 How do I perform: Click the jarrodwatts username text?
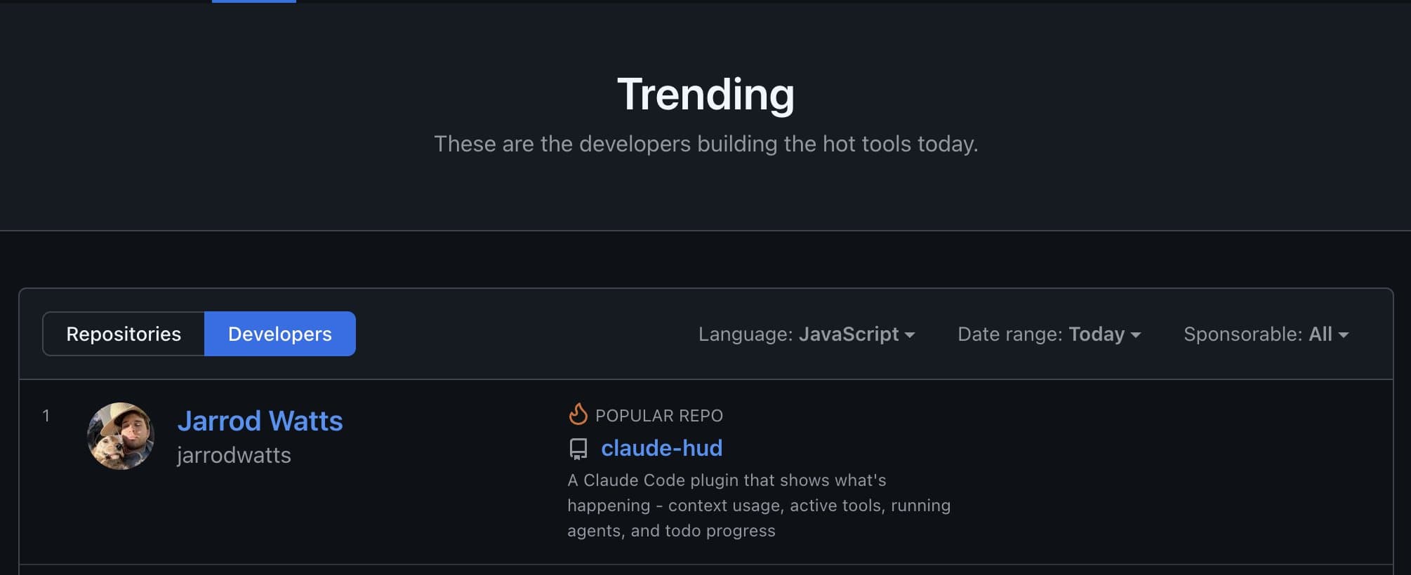(234, 455)
